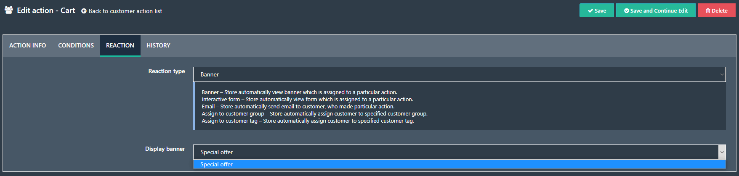739x176 pixels.
Task: Click the Reaction type field label
Action: click(167, 71)
